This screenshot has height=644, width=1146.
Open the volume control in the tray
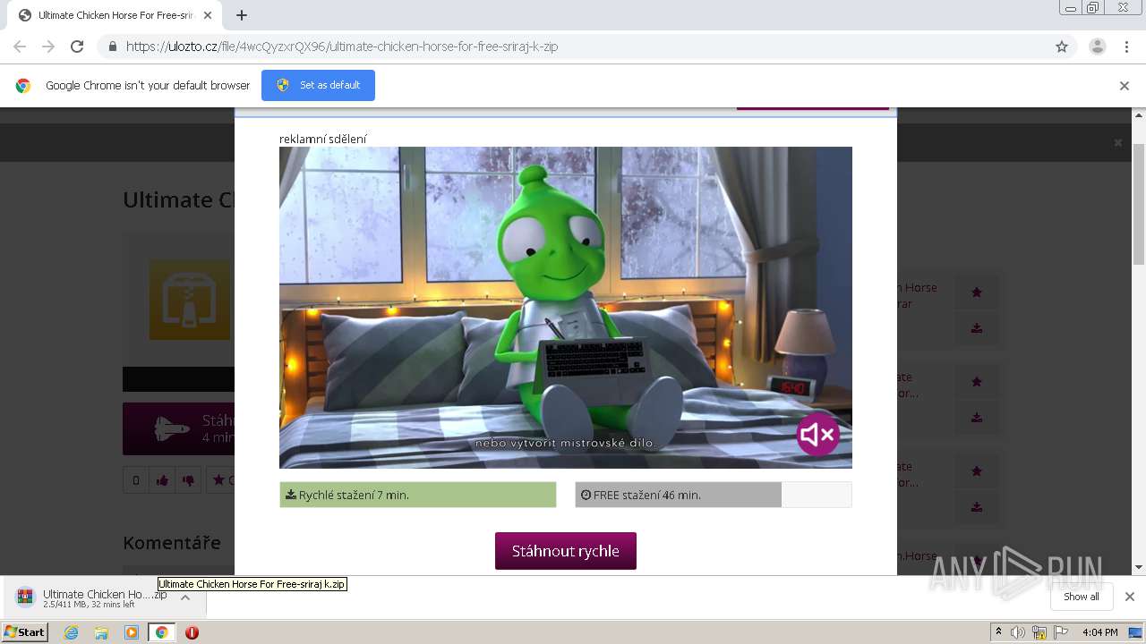[1018, 632]
